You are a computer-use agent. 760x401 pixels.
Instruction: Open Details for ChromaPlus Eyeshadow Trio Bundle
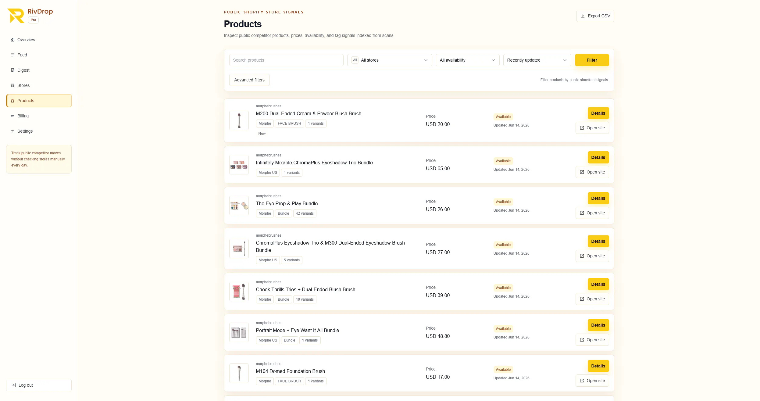[598, 157]
